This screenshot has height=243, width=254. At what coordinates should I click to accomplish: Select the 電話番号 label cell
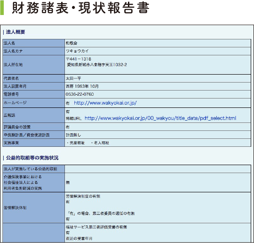tap(34, 94)
